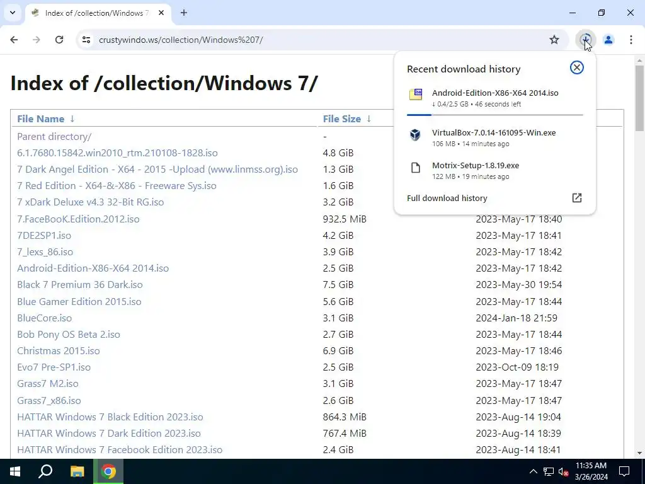
Task: Open the notification center icon
Action: [x=624, y=471]
